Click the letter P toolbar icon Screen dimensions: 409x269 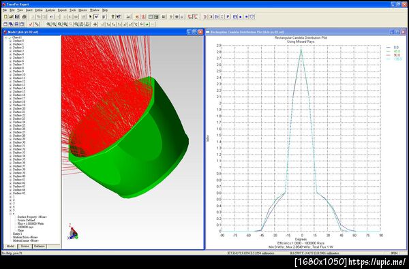point(228,16)
